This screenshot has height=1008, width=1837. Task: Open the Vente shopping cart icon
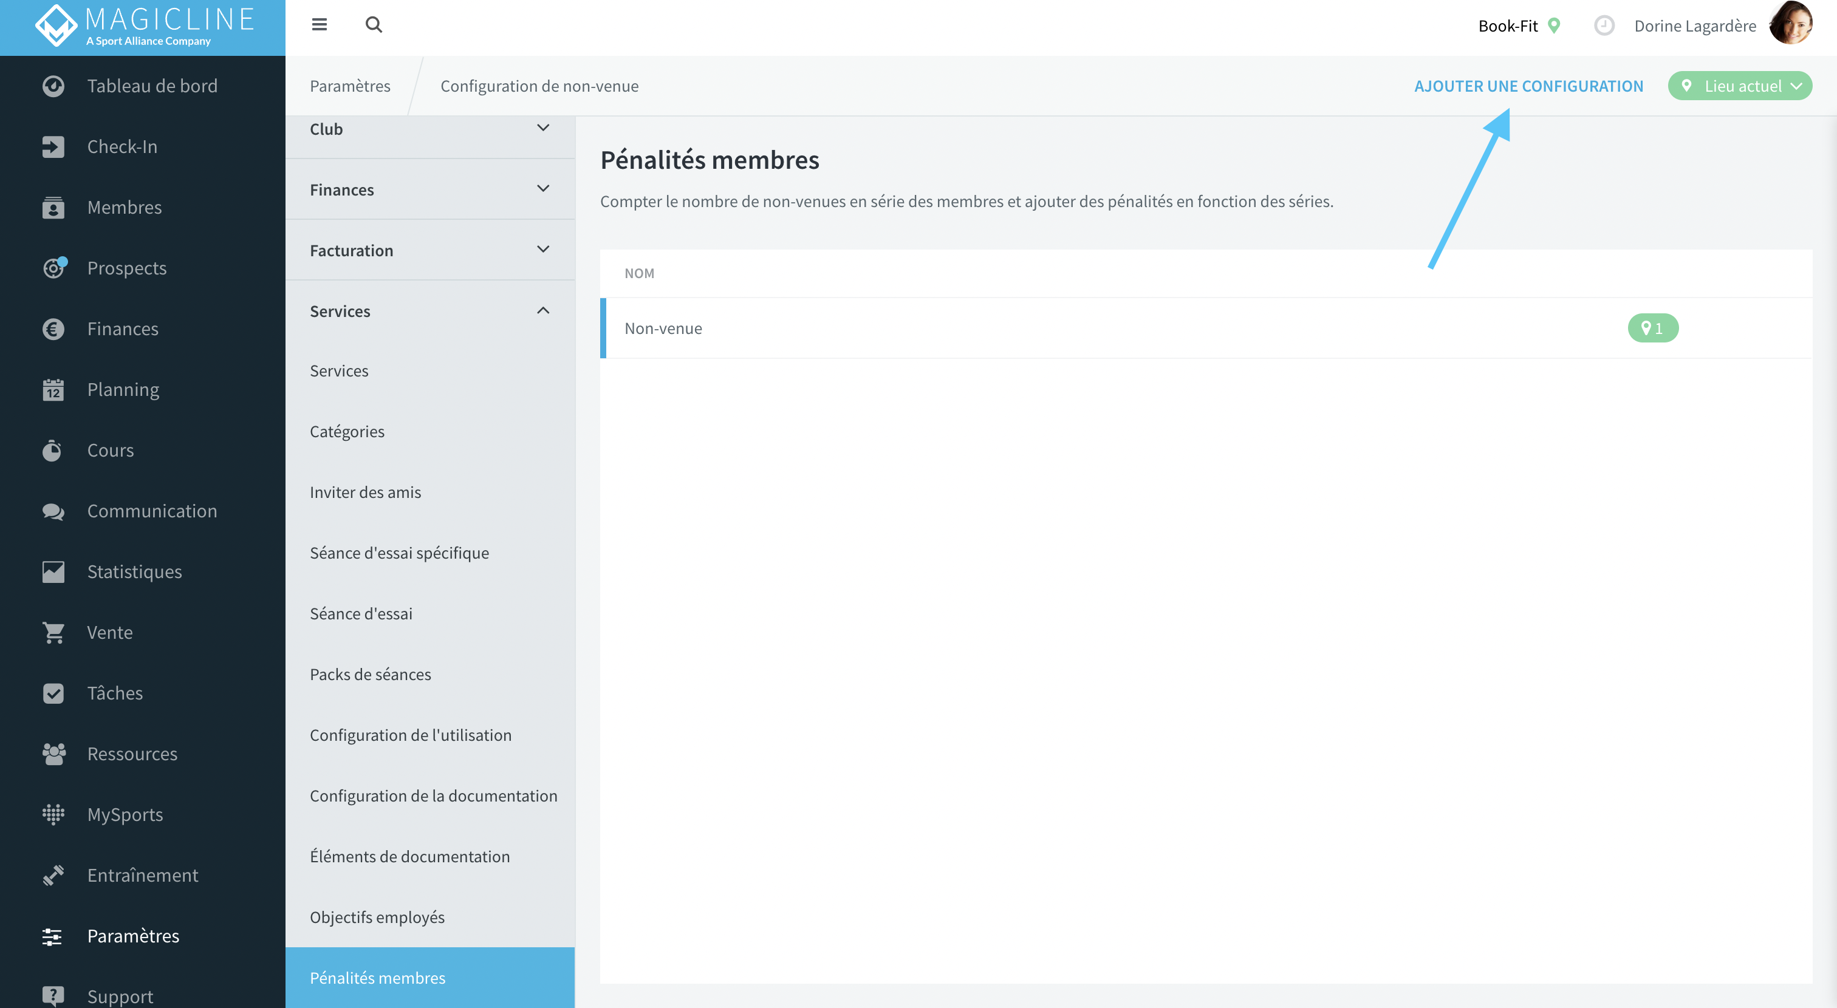(53, 632)
